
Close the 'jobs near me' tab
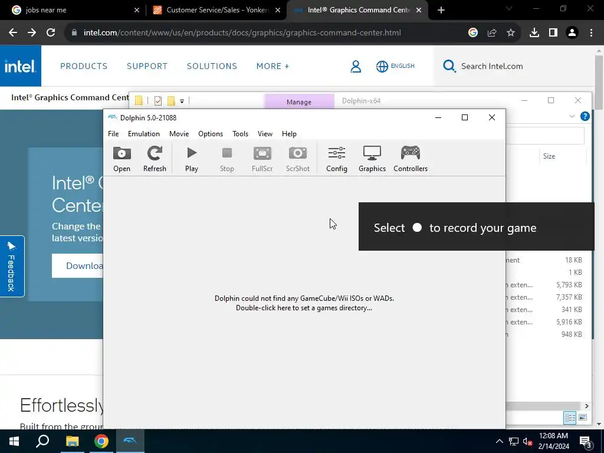point(137,10)
